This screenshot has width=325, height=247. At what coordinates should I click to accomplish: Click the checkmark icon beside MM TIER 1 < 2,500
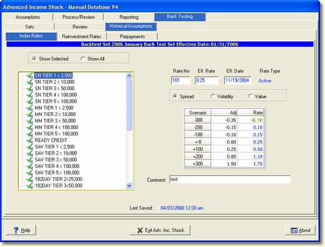pos(30,108)
